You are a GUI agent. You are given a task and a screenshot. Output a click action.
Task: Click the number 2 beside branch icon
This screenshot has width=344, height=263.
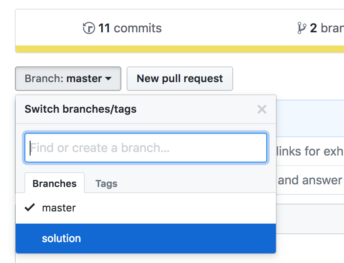pos(313,28)
